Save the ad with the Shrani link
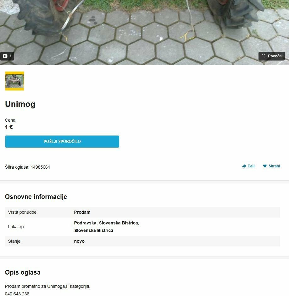Screen dimensions: 289x296 click(x=271, y=166)
